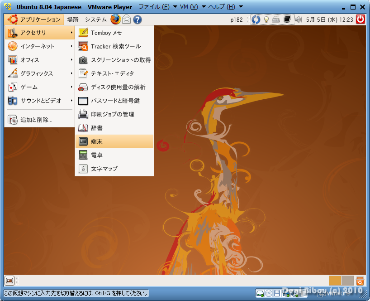The width and height of the screenshot is (370, 301).
Task: Click the Tracker search tool icon
Action: click(83, 46)
